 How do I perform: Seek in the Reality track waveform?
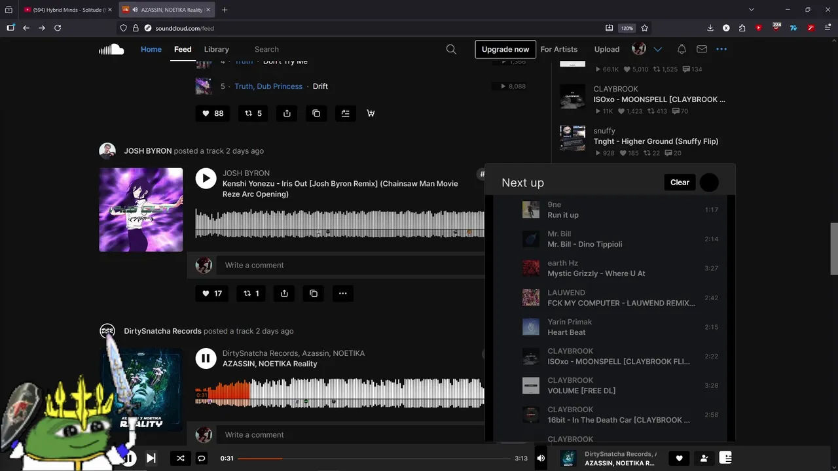pyautogui.click(x=340, y=393)
